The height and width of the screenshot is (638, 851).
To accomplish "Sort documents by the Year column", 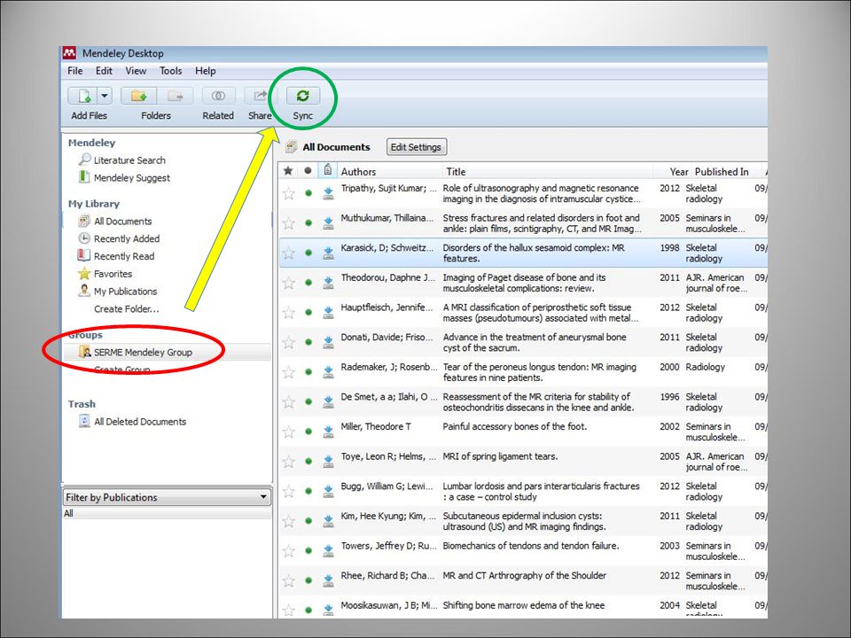I will [x=679, y=171].
